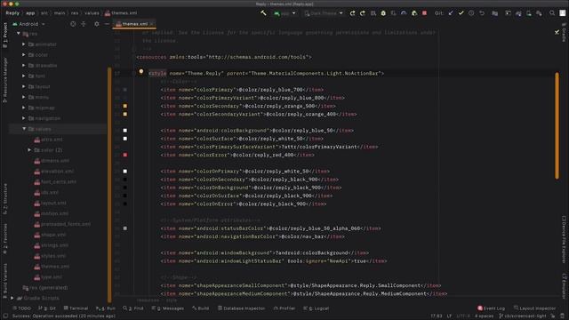
Task: Open the Build tool window
Action: coord(200,308)
